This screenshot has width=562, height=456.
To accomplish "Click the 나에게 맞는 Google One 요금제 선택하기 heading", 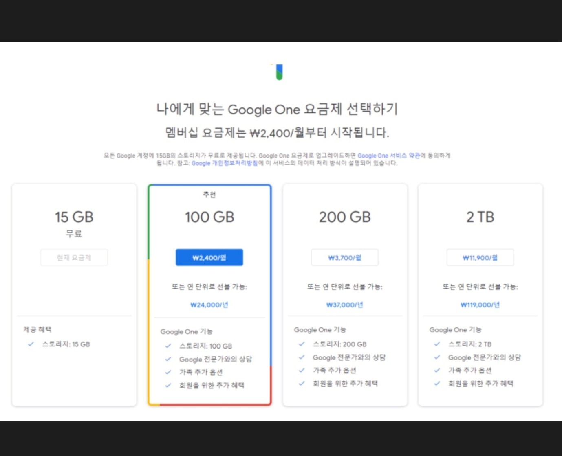I will (x=277, y=109).
